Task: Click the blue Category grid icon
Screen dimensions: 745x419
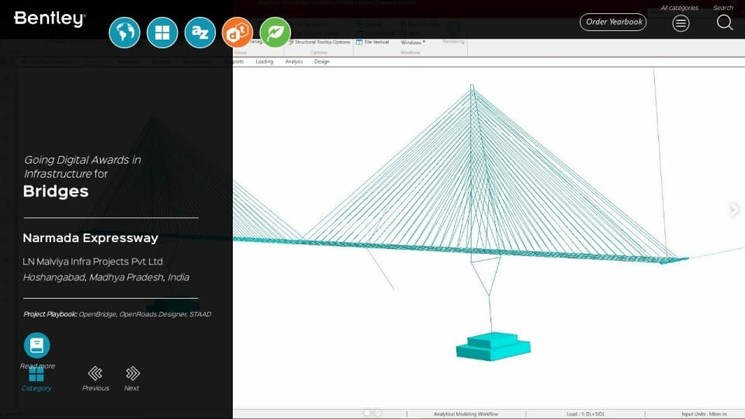Action: point(36,374)
